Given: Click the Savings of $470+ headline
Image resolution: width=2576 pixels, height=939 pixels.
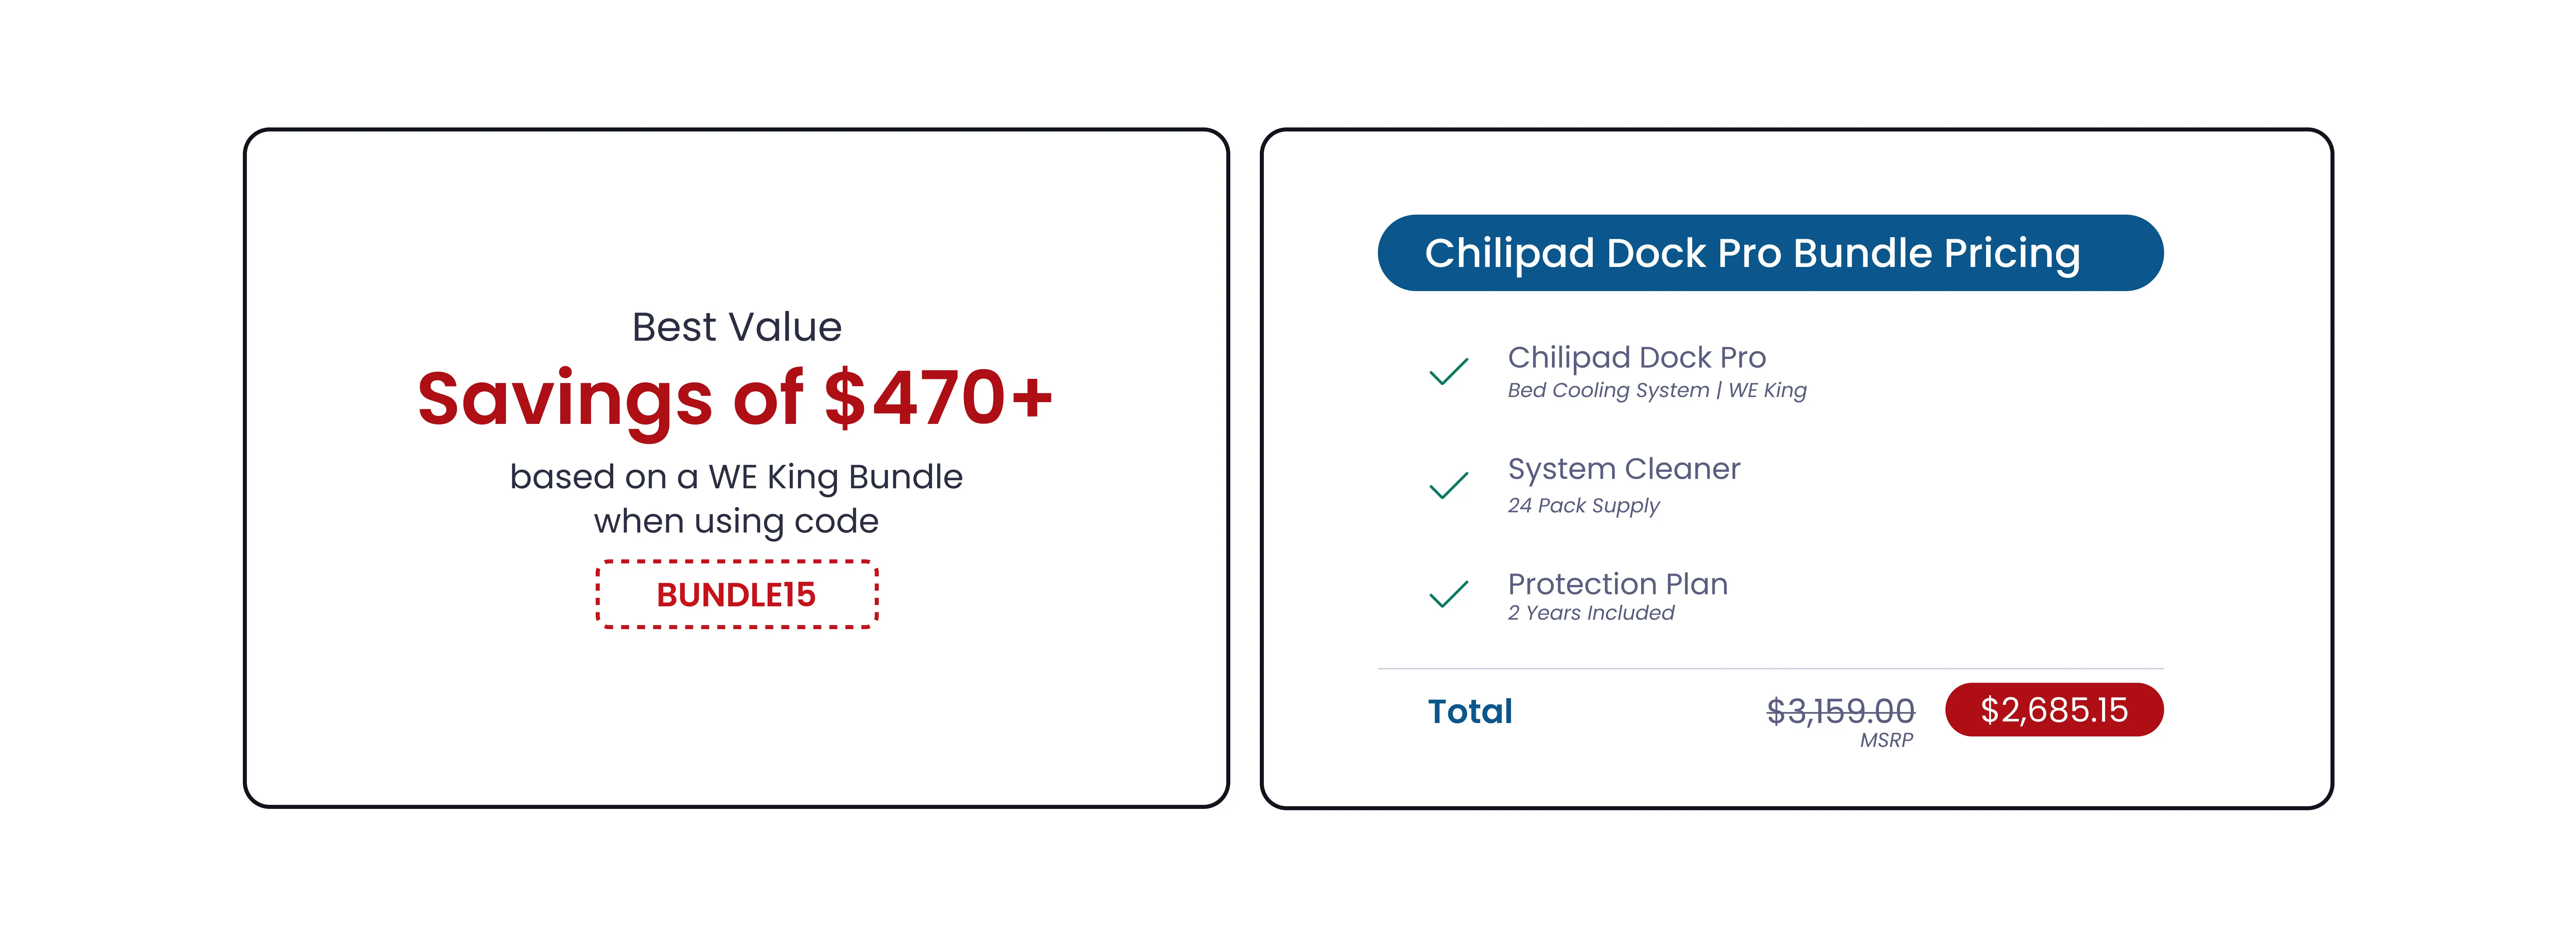Looking at the screenshot, I should click(x=735, y=398).
